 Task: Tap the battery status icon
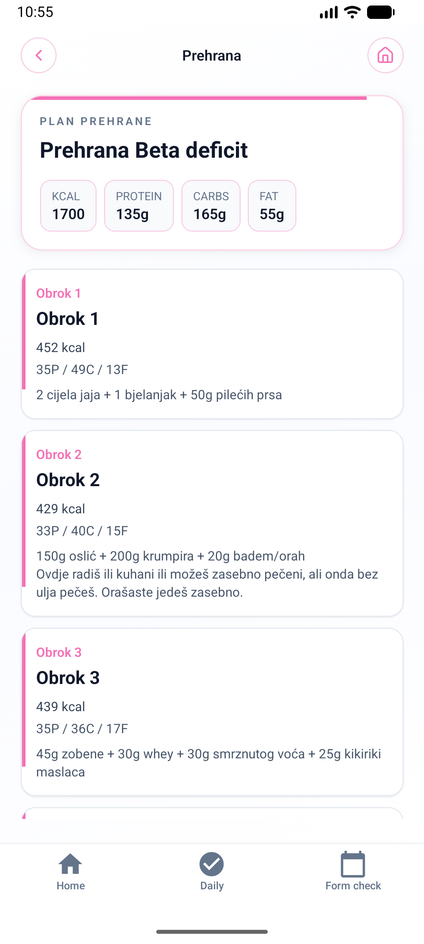[380, 12]
